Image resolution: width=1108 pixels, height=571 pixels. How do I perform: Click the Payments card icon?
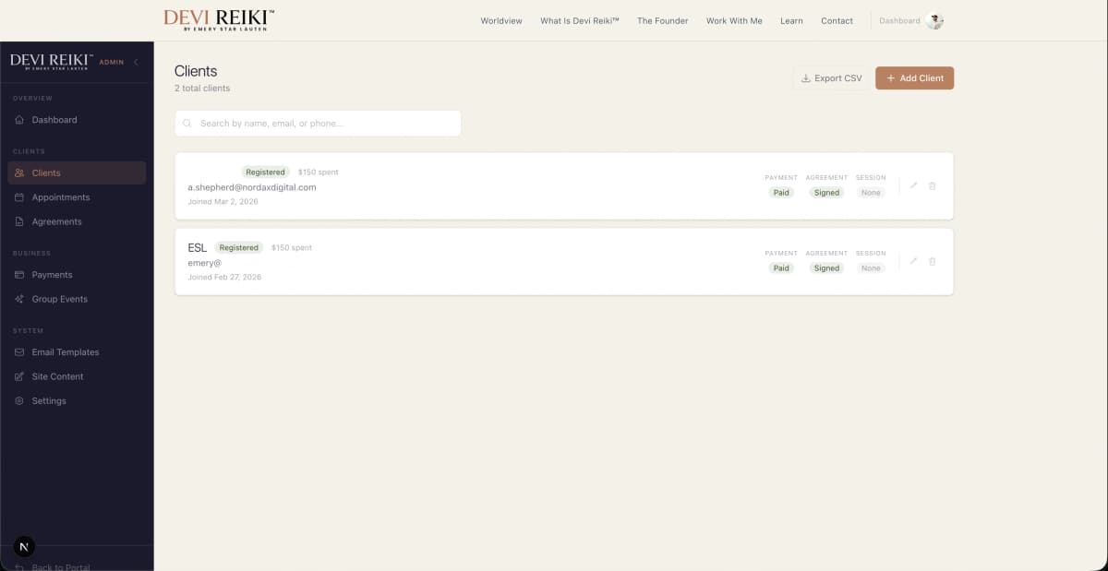click(19, 275)
